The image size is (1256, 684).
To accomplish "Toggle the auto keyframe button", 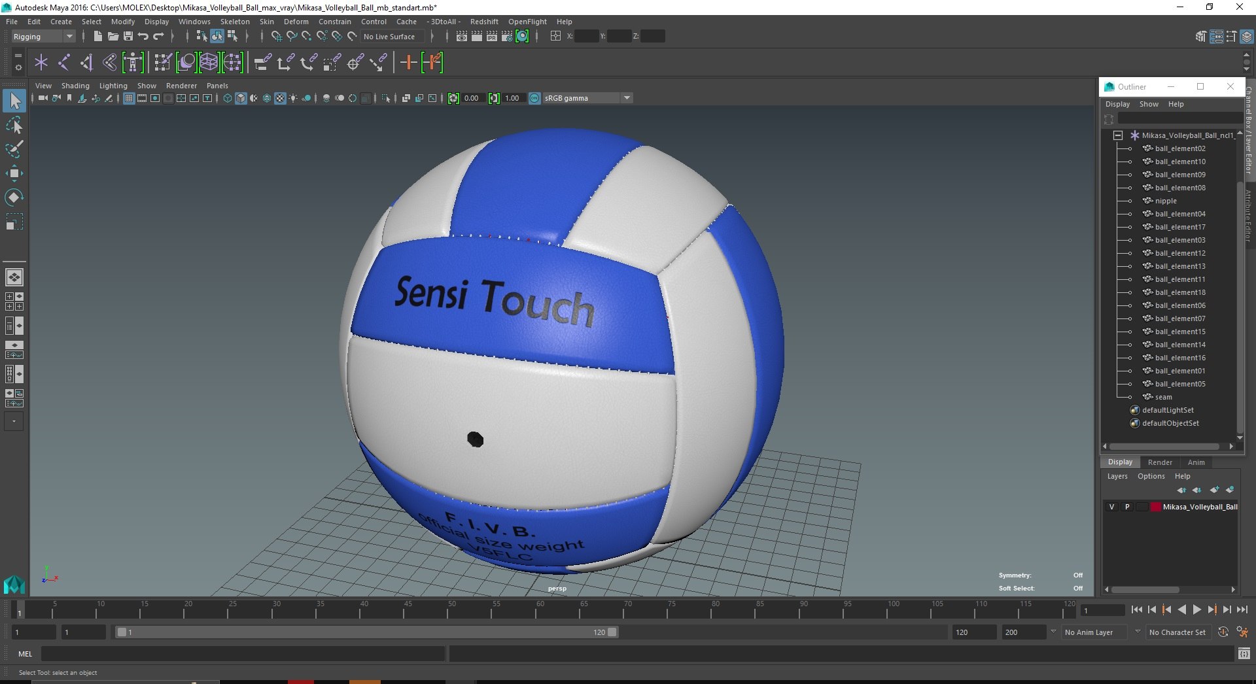I will click(1223, 632).
